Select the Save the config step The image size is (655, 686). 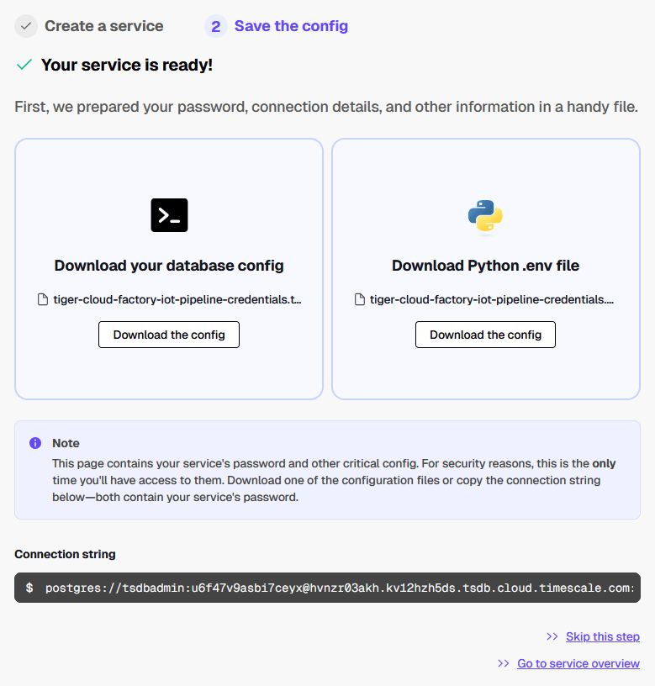pyautogui.click(x=291, y=26)
